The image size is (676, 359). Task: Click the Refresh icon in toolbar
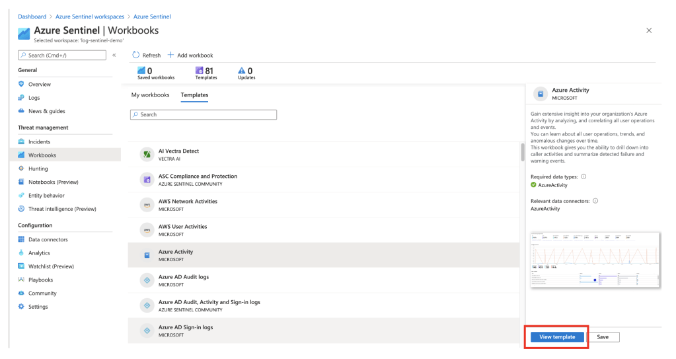(136, 56)
